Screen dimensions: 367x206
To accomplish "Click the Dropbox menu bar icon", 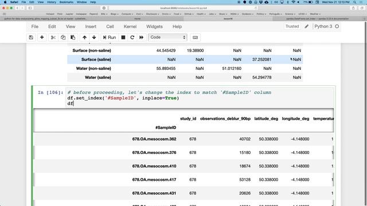I will pyautogui.click(x=261, y=2).
